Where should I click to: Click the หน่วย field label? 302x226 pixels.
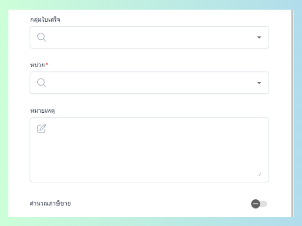[37, 65]
